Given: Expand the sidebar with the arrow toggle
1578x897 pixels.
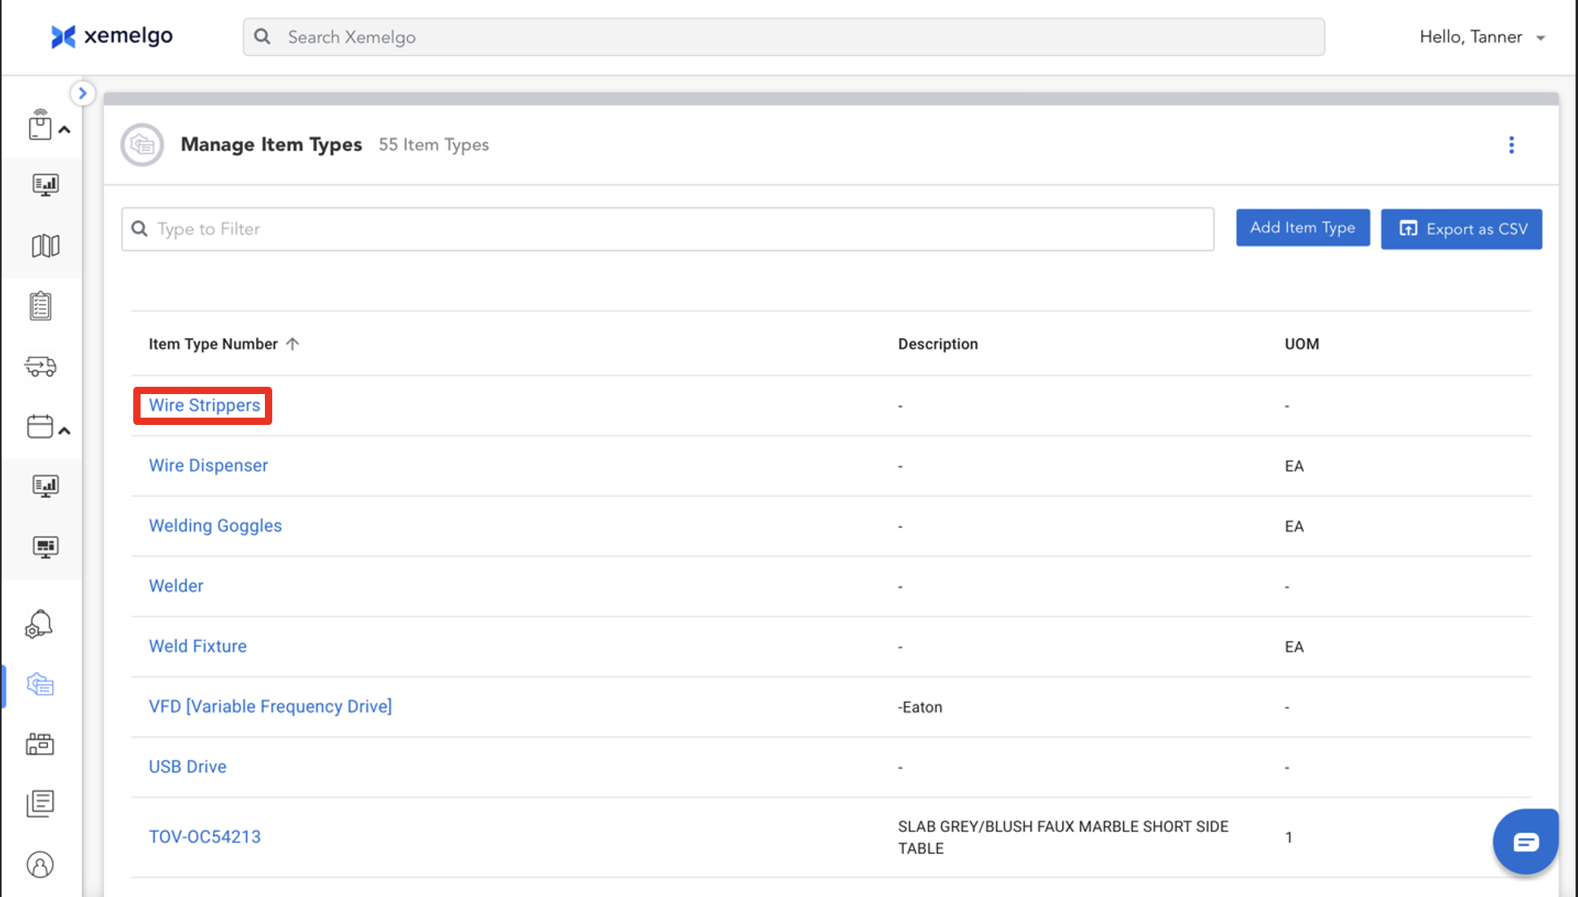Looking at the screenshot, I should point(82,93).
